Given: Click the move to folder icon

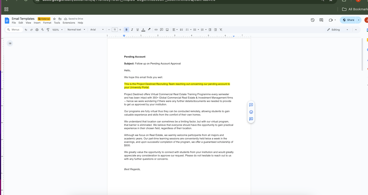Looking at the screenshot, I should 60,19.
